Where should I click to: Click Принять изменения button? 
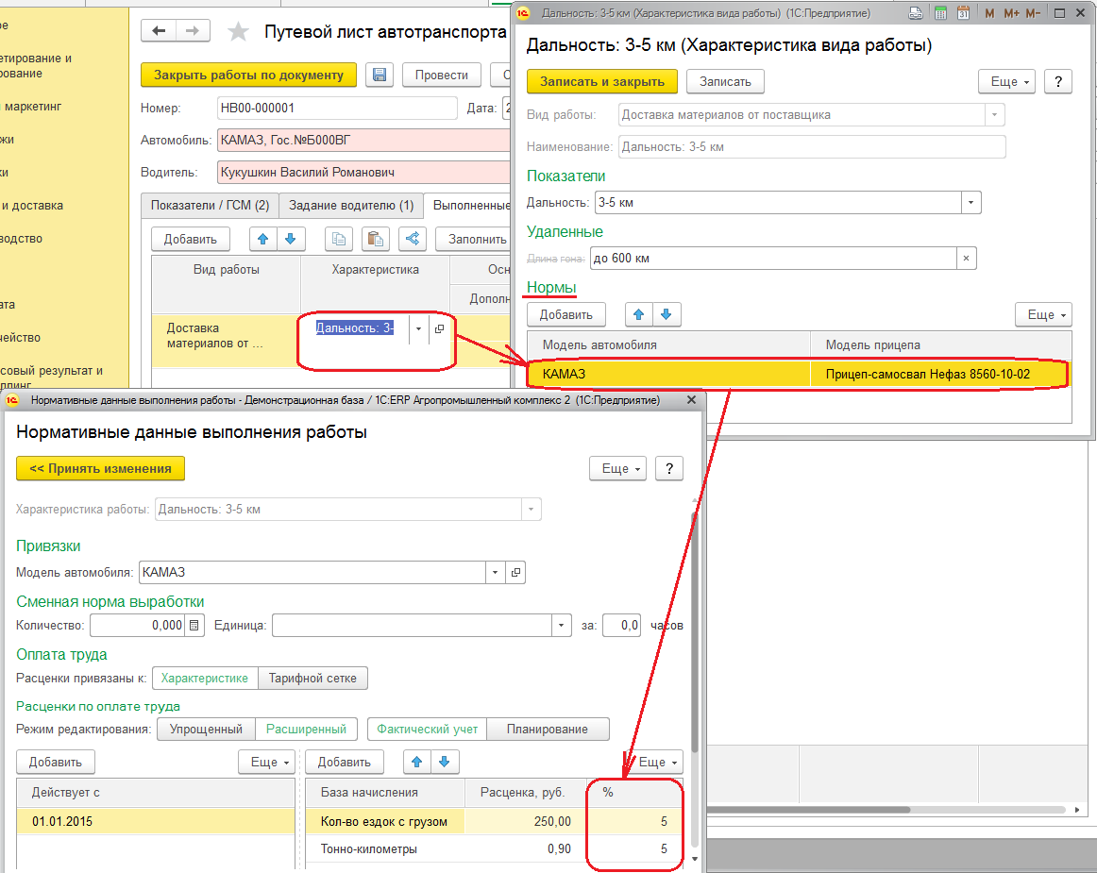coord(100,469)
